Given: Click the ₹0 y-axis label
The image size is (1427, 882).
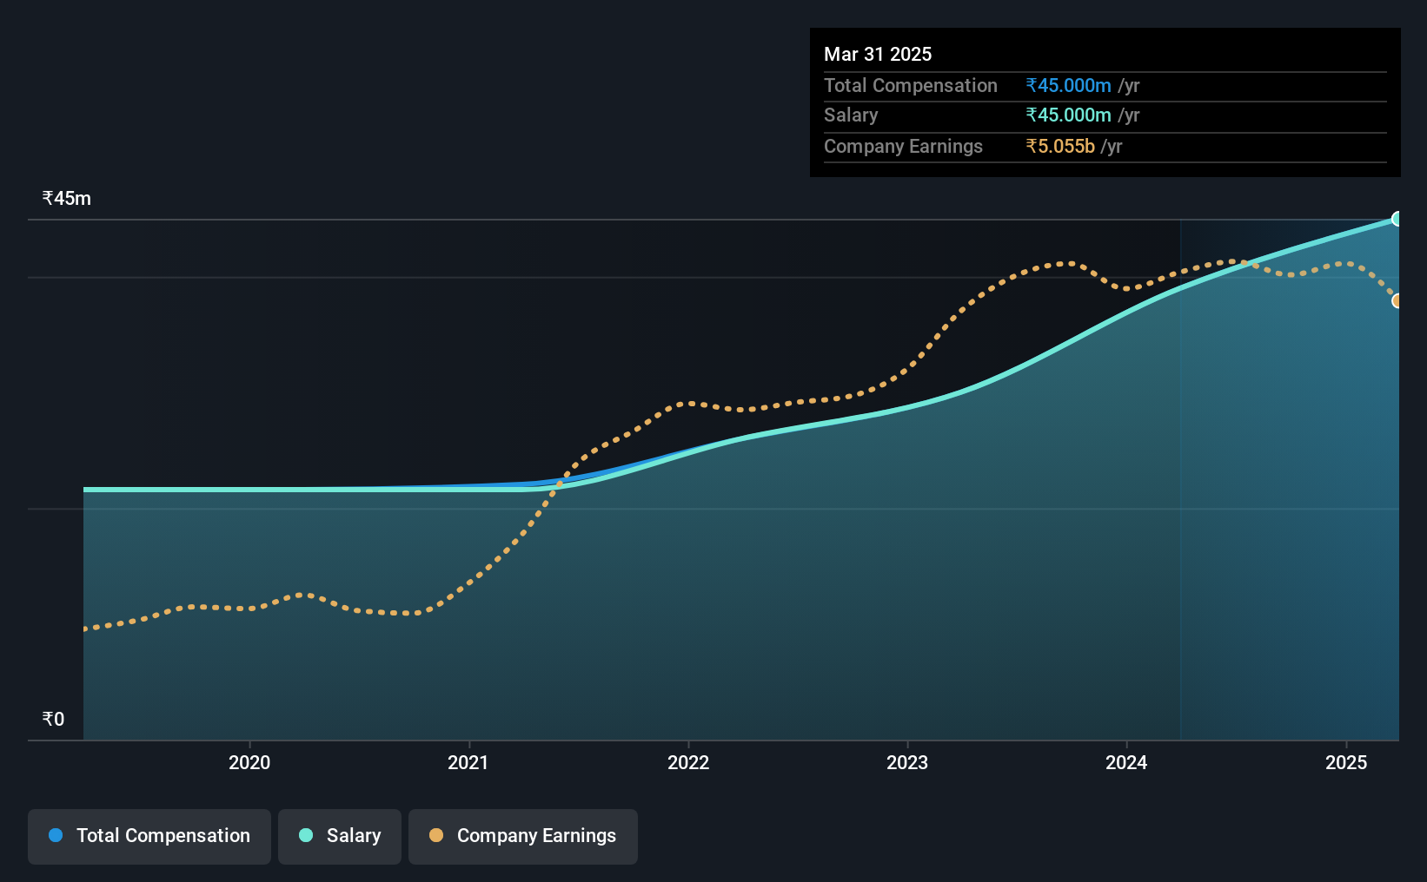Looking at the screenshot, I should point(54,719).
